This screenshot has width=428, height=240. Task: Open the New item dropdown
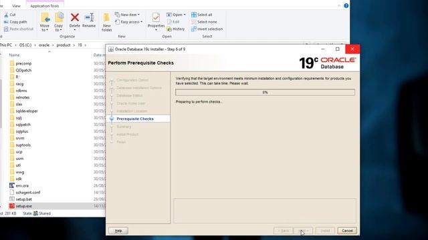click(x=127, y=15)
